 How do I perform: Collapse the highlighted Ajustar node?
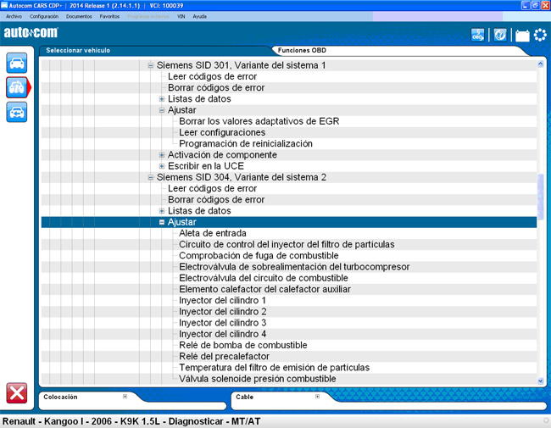tap(162, 222)
